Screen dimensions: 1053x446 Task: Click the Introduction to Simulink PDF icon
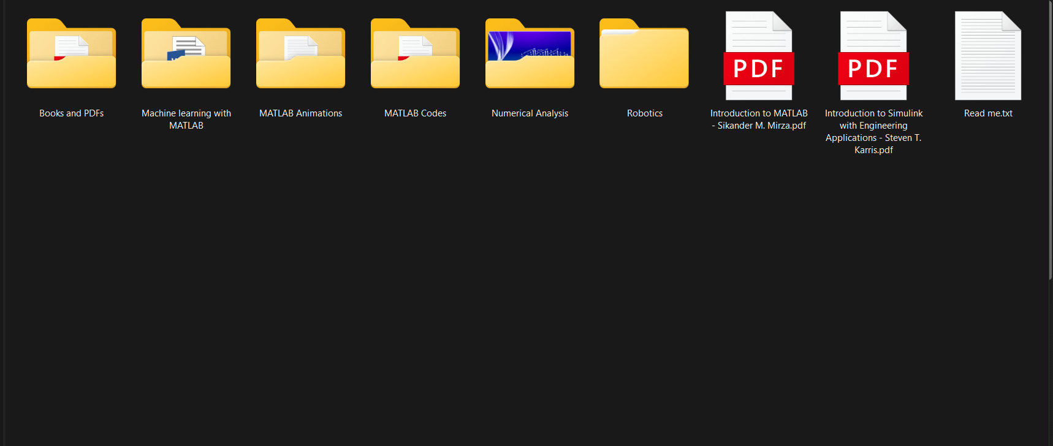point(873,55)
